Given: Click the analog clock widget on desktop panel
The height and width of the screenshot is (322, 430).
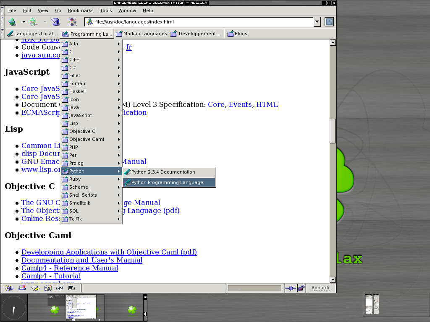Looking at the screenshot, I should click(14, 308).
